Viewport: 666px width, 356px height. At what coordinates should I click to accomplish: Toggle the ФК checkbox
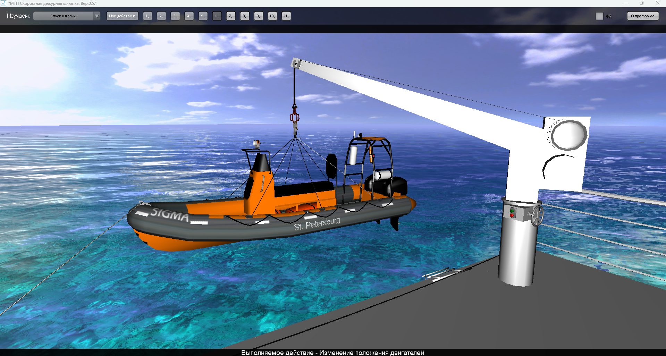[599, 16]
